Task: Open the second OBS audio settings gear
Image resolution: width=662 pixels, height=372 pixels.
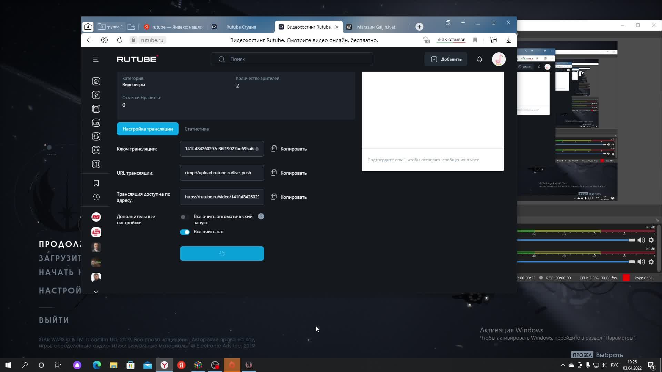Action: pyautogui.click(x=651, y=262)
